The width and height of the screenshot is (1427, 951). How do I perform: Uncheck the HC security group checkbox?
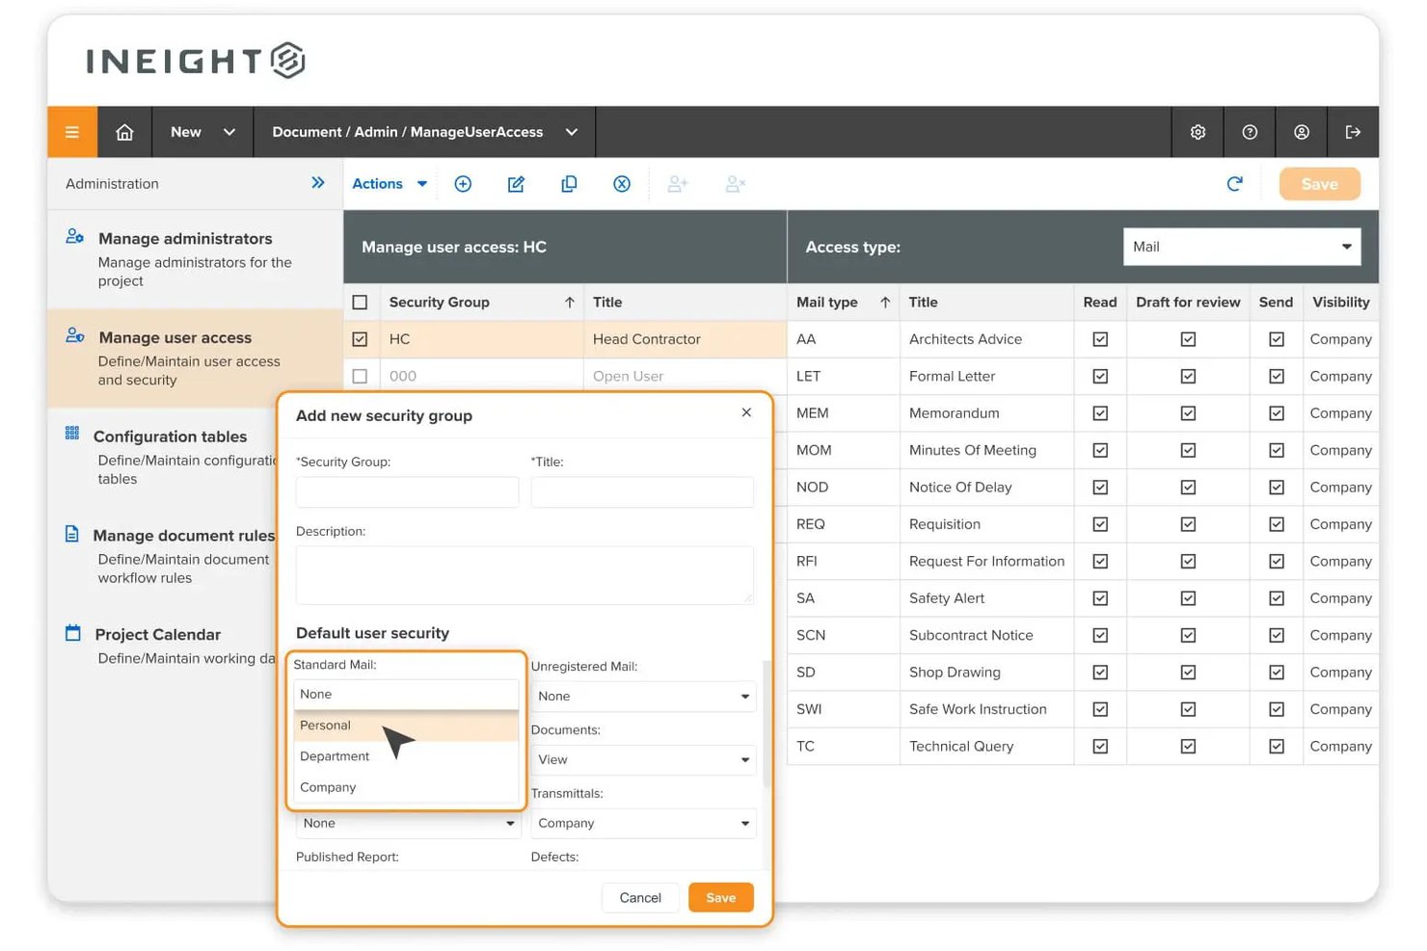[360, 339]
